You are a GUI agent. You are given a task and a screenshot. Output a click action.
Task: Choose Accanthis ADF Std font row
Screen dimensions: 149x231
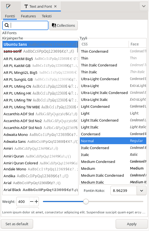point(40,114)
